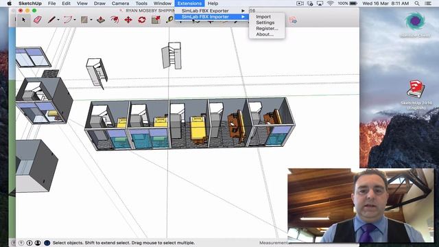
Task: Click the webcam video overlay
Action: click(x=361, y=205)
